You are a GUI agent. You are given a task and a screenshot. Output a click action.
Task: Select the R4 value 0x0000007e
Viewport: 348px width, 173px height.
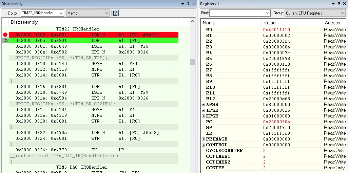[276, 52]
